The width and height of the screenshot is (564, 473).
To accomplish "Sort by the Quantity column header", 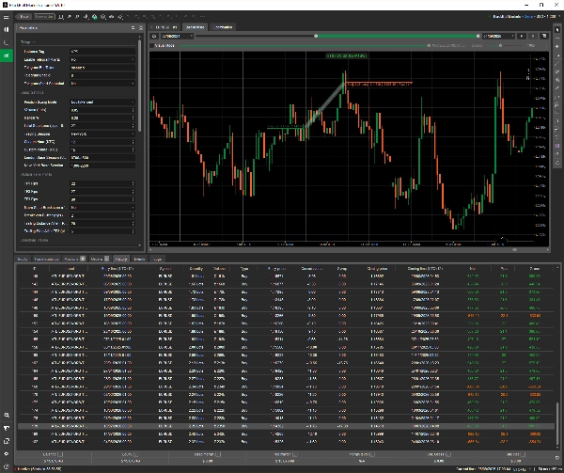I will pyautogui.click(x=196, y=269).
